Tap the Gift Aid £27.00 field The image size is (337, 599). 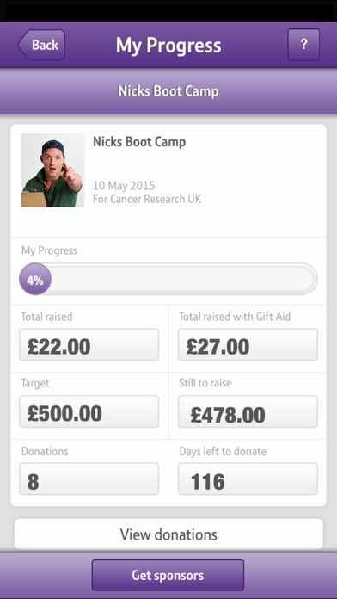[x=248, y=344]
